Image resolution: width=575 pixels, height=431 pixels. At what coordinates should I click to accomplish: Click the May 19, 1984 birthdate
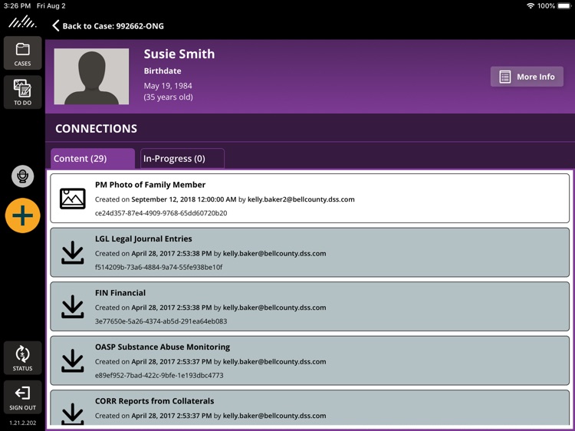click(x=168, y=85)
